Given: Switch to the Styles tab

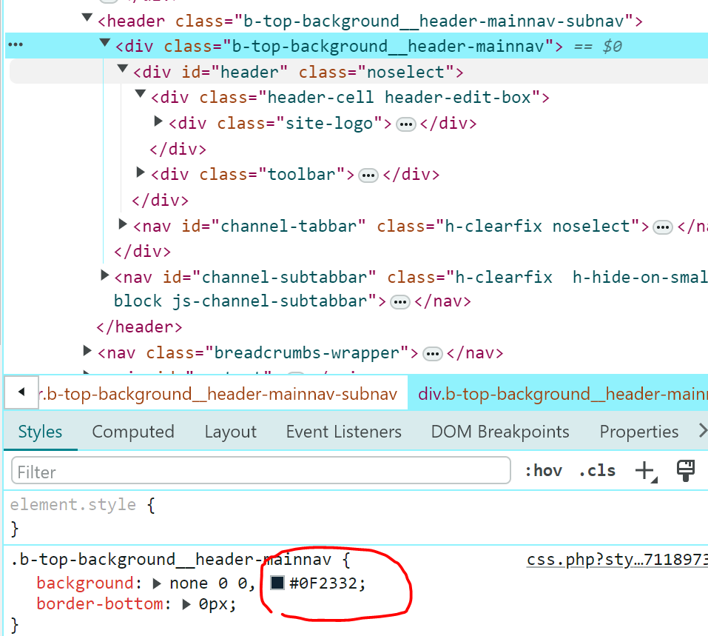Looking at the screenshot, I should click(x=40, y=432).
